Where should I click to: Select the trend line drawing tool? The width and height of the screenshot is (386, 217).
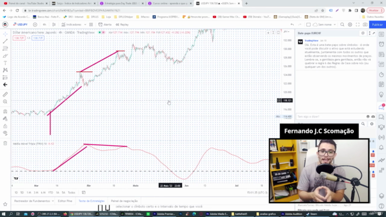click(5, 41)
